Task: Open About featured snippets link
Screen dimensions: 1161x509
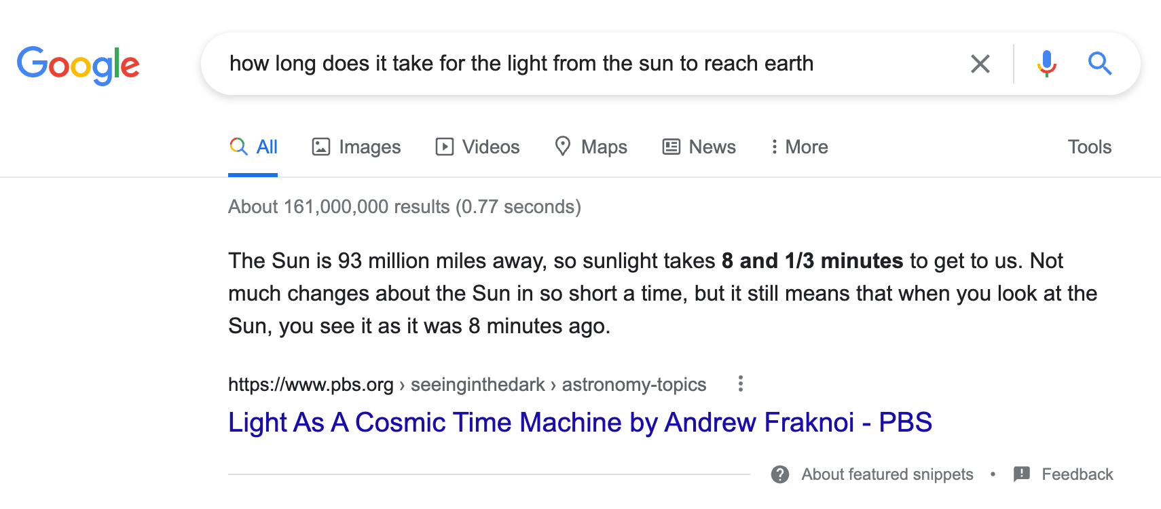Action: tap(887, 474)
